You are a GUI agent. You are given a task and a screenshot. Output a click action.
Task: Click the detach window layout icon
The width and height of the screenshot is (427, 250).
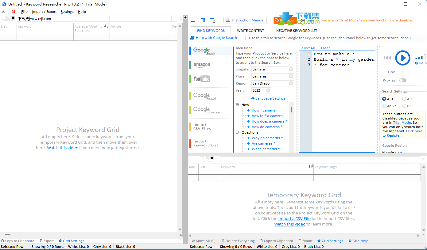coord(212,20)
